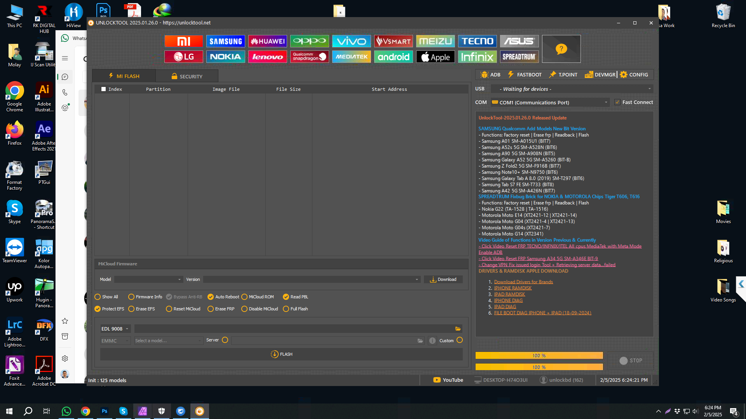Enable the Fast Connect checkbox
Screen dimensions: 746x419
click(618, 102)
